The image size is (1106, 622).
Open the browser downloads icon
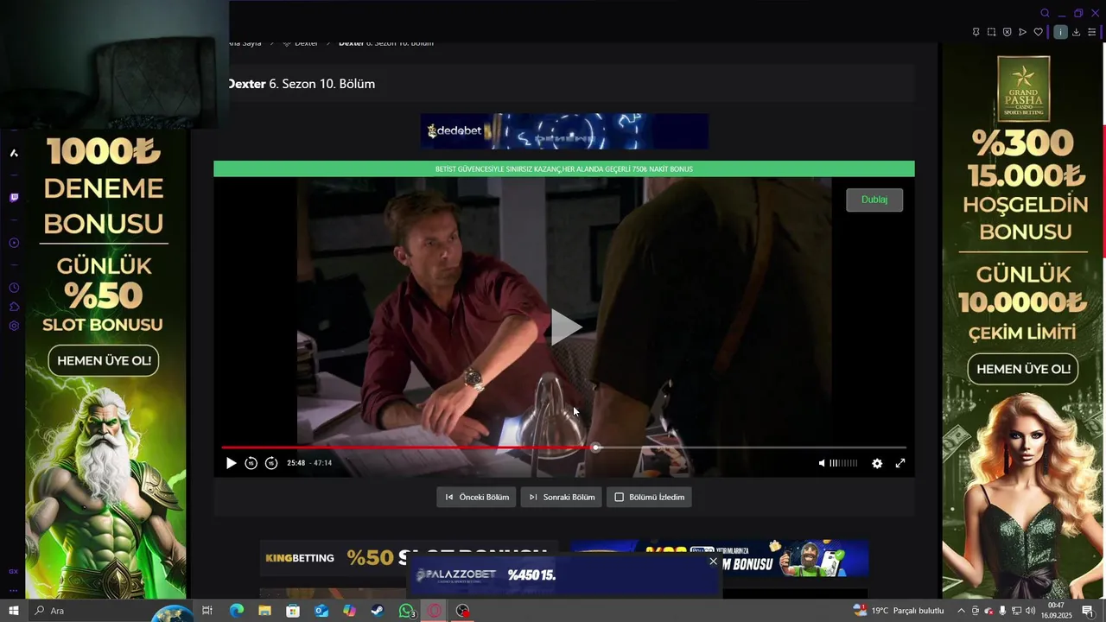(x=1076, y=32)
